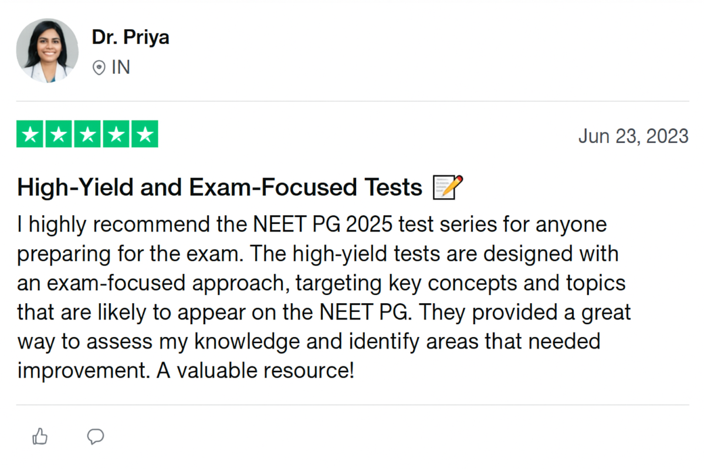Select the third green rating star
Viewport: 704px width, 469px height.
(x=87, y=134)
